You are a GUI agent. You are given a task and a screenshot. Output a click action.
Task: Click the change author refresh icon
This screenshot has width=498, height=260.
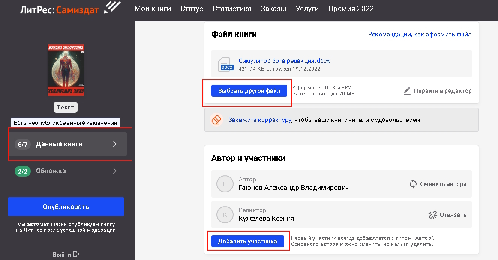pos(413,184)
